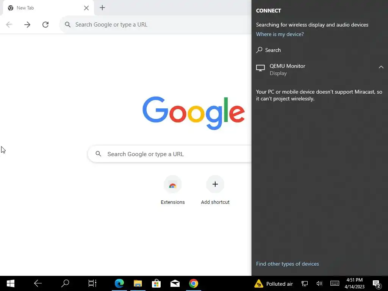The height and width of the screenshot is (291, 388).
Task: Click the network icon in system tray
Action: (305, 283)
